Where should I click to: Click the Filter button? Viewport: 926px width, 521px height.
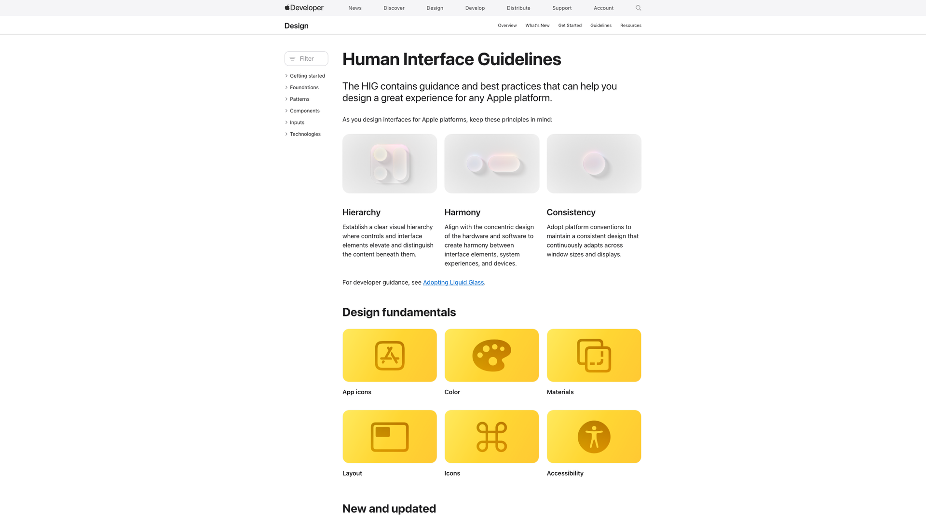coord(306,58)
